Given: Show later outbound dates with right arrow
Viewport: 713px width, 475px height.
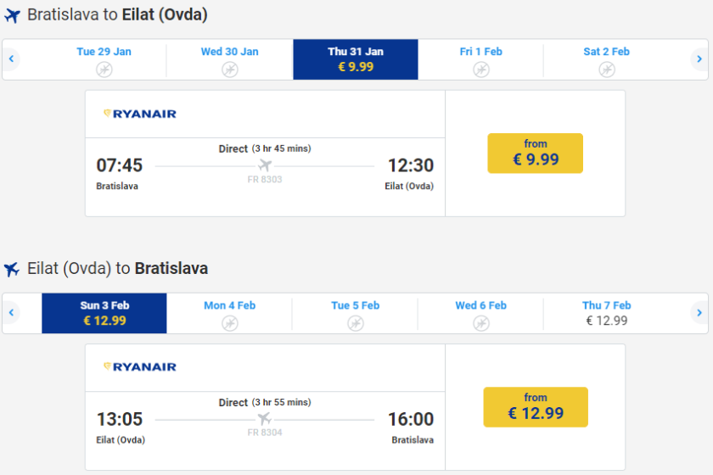Looking at the screenshot, I should [699, 59].
